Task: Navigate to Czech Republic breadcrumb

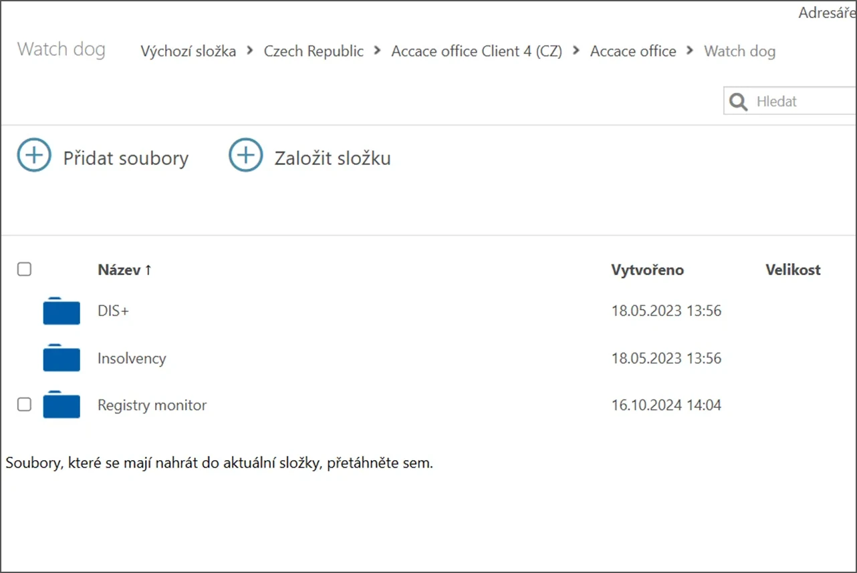Action: (314, 51)
